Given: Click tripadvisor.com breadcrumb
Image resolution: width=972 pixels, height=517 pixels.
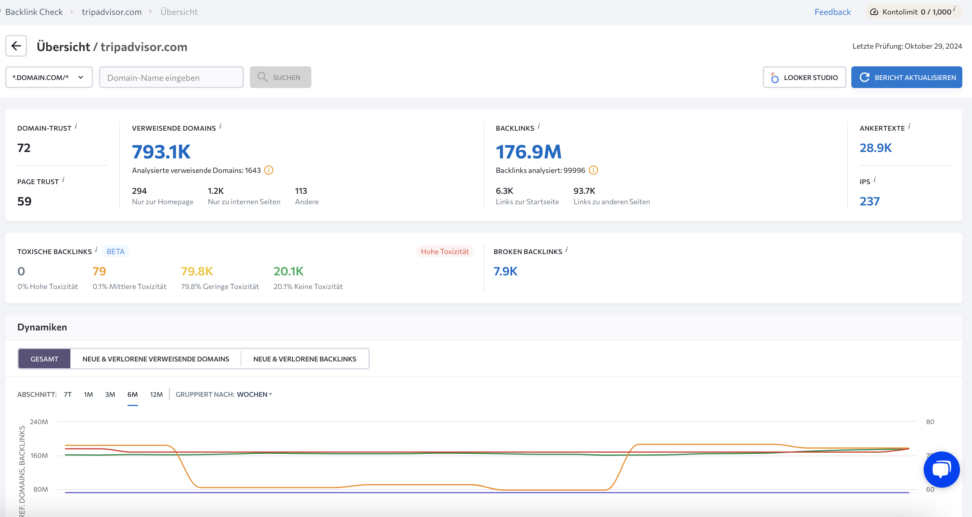Looking at the screenshot, I should 112,12.
